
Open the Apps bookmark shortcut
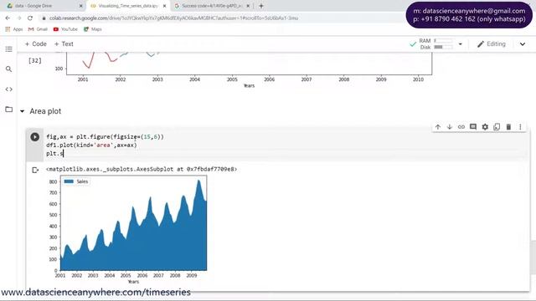(x=14, y=29)
